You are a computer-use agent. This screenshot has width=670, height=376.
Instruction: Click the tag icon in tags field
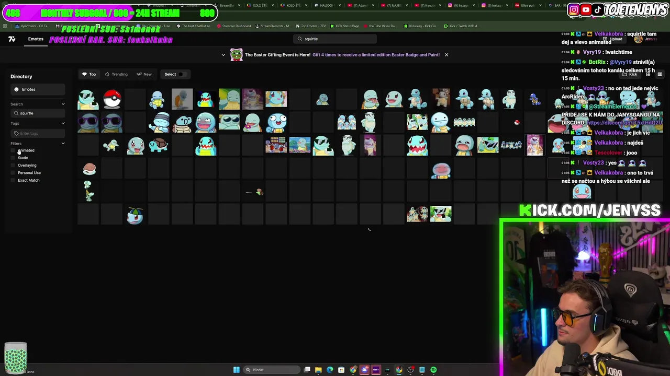16,133
